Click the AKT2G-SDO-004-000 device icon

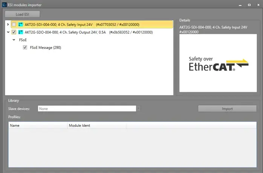[x=20, y=32]
